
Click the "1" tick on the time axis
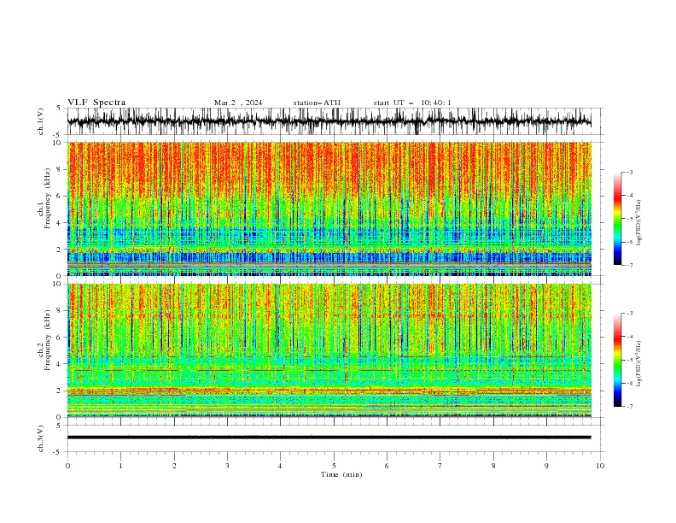click(x=120, y=466)
